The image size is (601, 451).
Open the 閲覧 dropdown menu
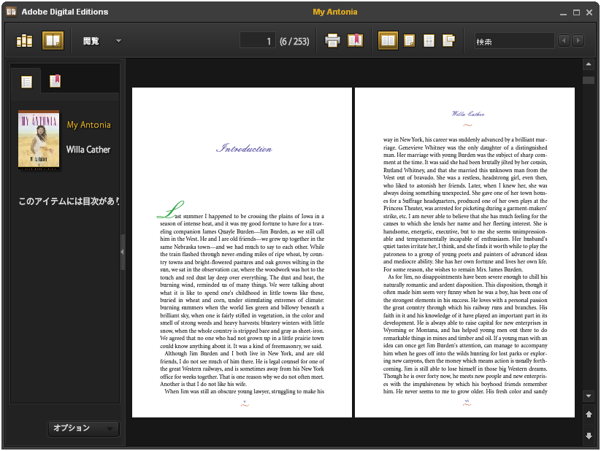click(102, 41)
